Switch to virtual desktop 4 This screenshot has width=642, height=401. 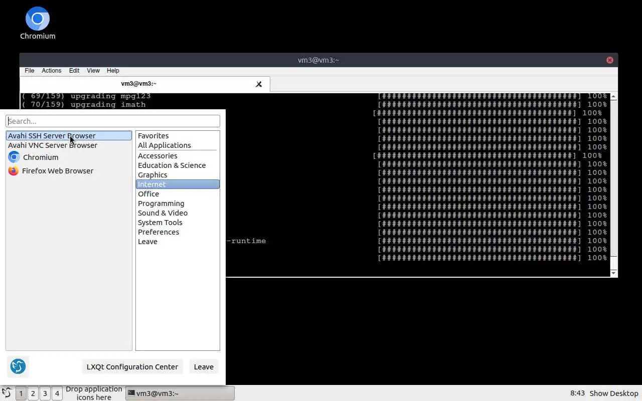pos(57,393)
